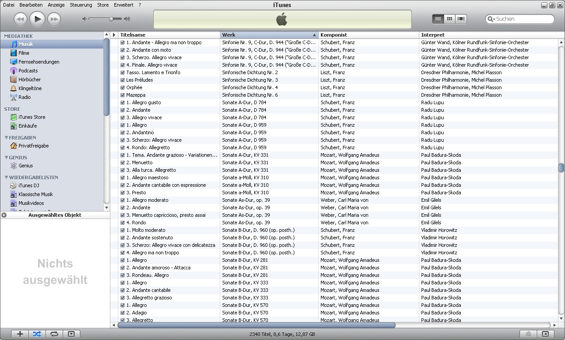Image resolution: width=565 pixels, height=340 pixels.
Task: Select the Hörbücher audiobook icon
Action: (x=14, y=79)
